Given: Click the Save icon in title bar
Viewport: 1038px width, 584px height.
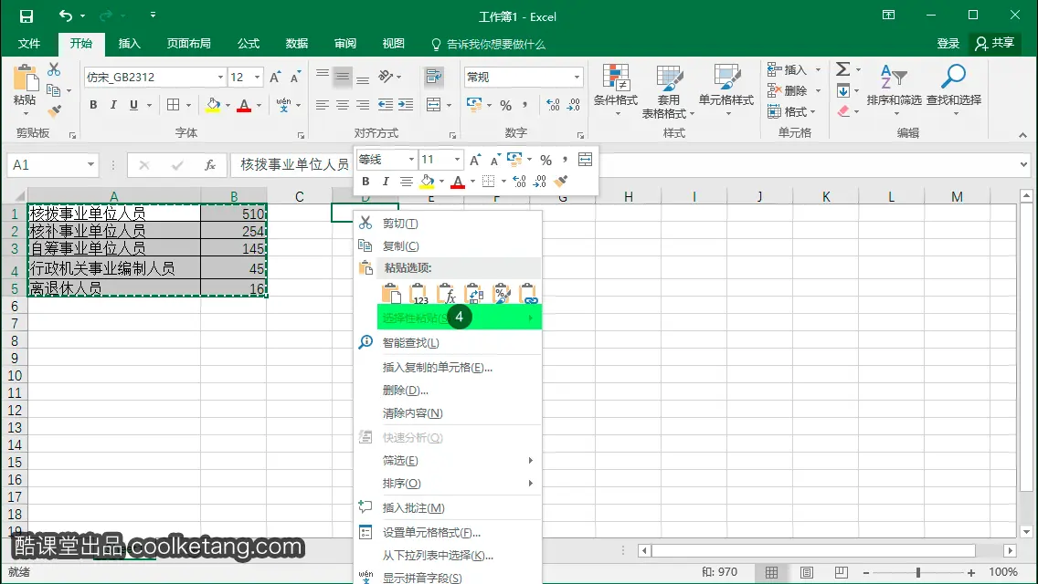Looking at the screenshot, I should [26, 16].
